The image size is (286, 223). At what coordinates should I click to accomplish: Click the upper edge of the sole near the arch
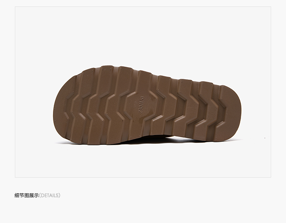[x=164, y=76]
